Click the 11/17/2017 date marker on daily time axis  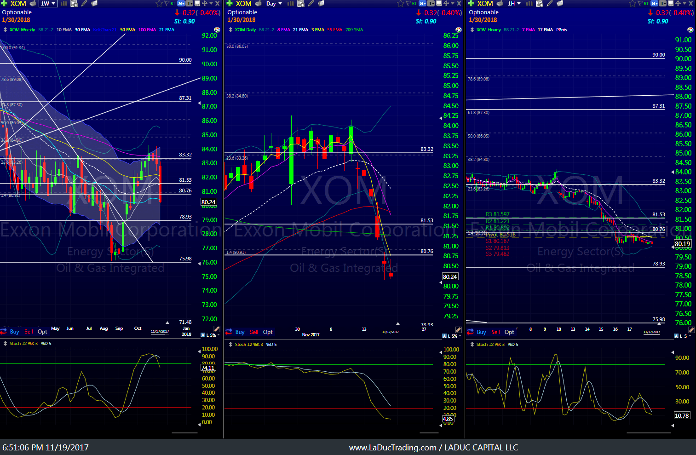click(x=390, y=332)
